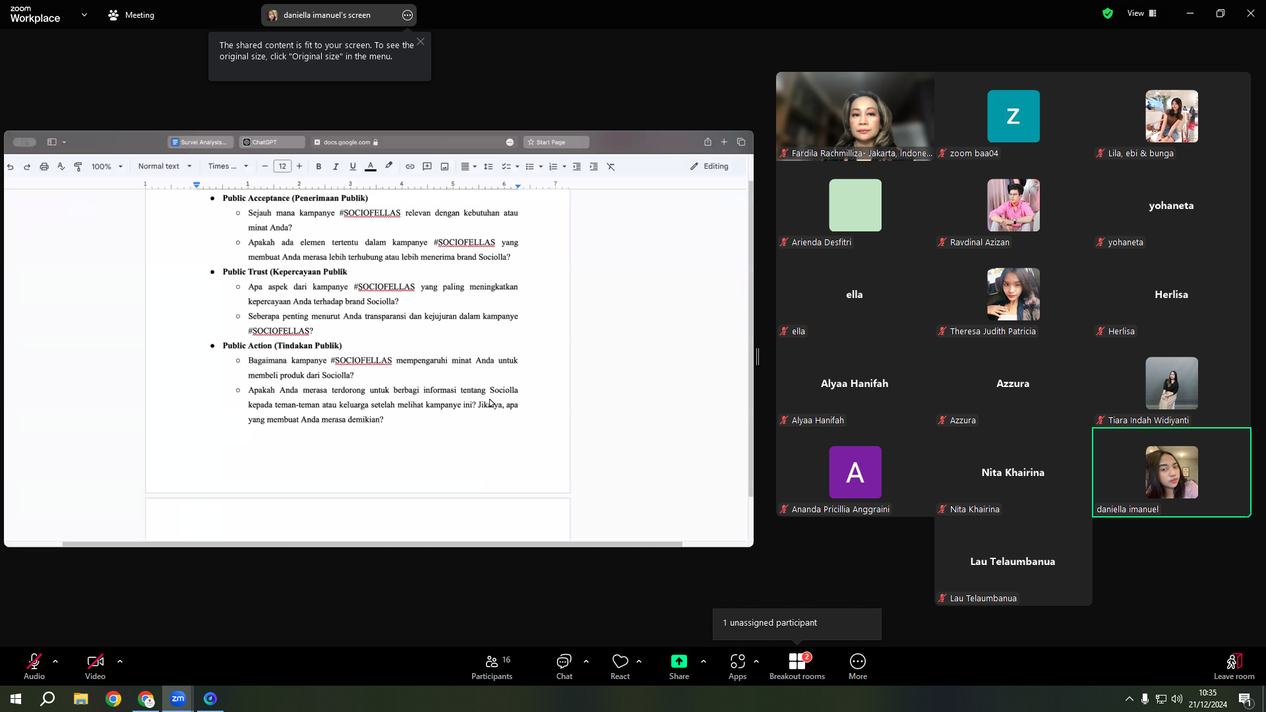Click Redo in the shared Docs toolbar
The height and width of the screenshot is (712, 1266).
pyautogui.click(x=27, y=167)
